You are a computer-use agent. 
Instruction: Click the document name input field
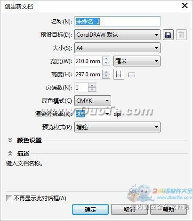click(117, 21)
